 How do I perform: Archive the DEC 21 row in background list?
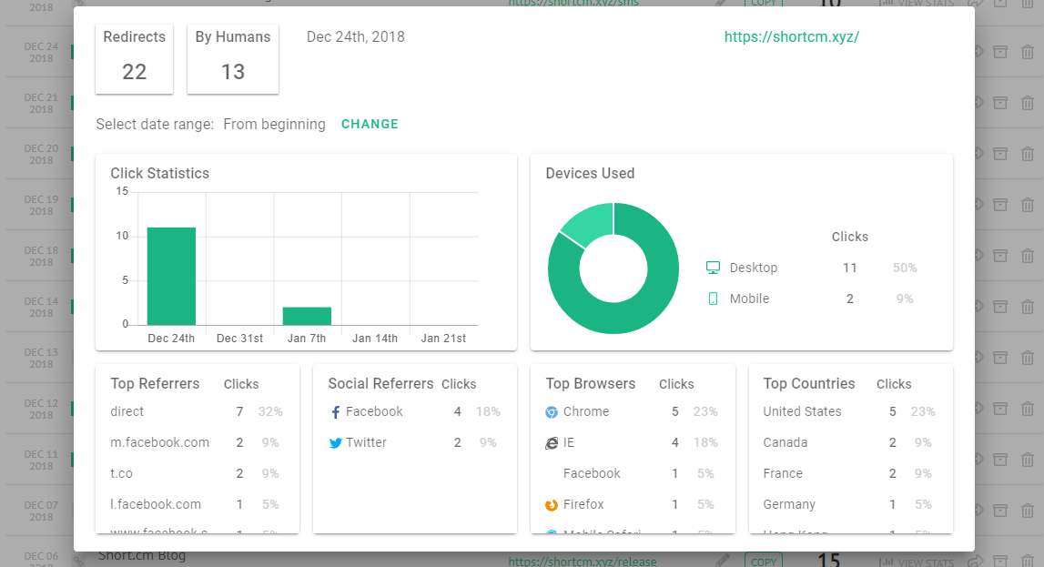[1000, 103]
